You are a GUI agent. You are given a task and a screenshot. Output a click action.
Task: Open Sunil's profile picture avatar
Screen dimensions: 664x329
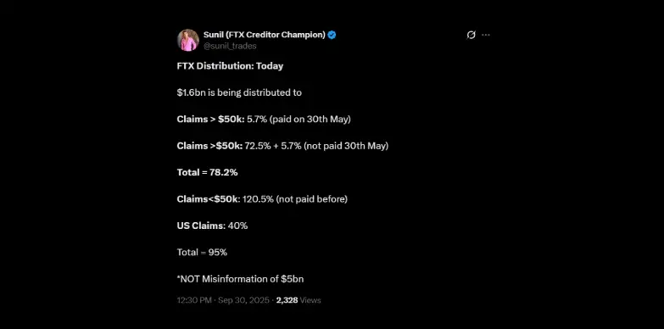pos(188,40)
